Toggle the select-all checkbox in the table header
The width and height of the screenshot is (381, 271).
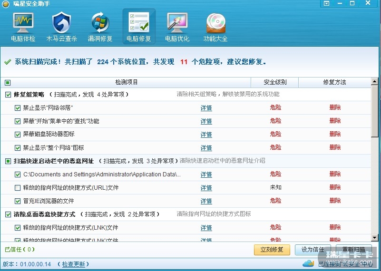[8, 83]
